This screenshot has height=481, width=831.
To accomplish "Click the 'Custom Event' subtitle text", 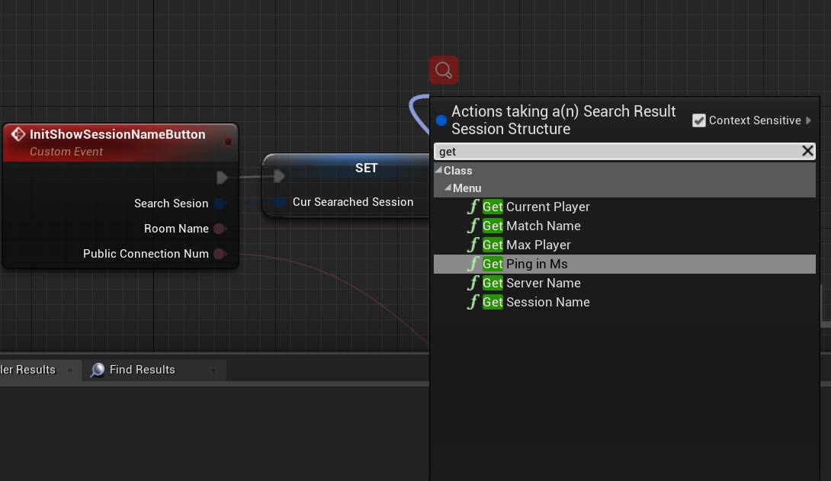I will [66, 152].
